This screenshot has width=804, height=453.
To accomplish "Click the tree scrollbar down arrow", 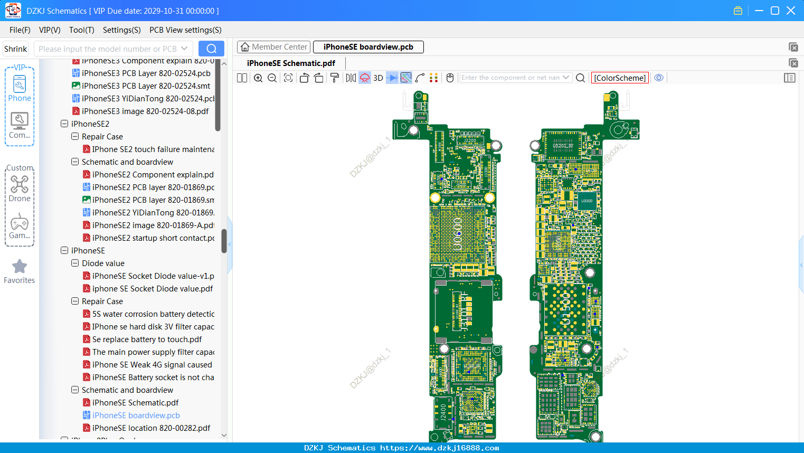I will point(224,436).
